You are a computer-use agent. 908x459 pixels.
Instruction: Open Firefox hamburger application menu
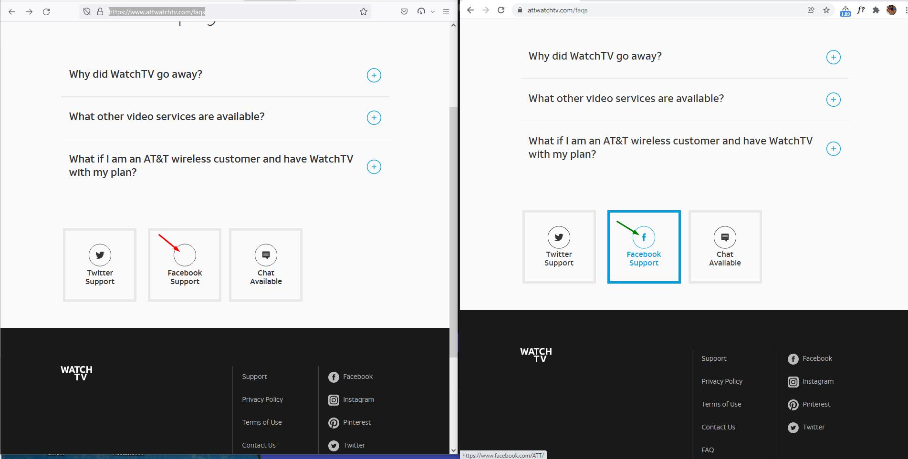pos(446,11)
